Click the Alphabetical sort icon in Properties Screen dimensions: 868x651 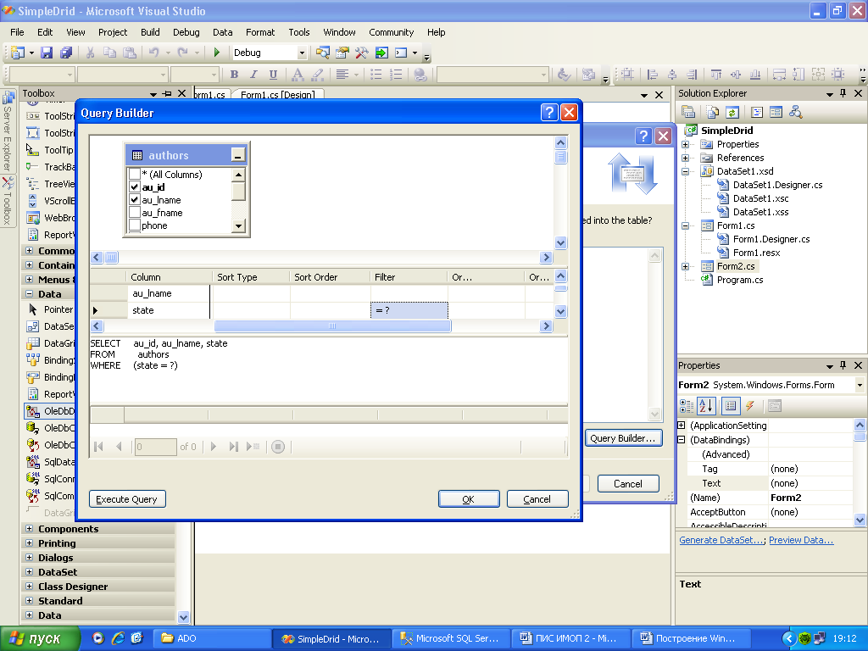pos(706,406)
